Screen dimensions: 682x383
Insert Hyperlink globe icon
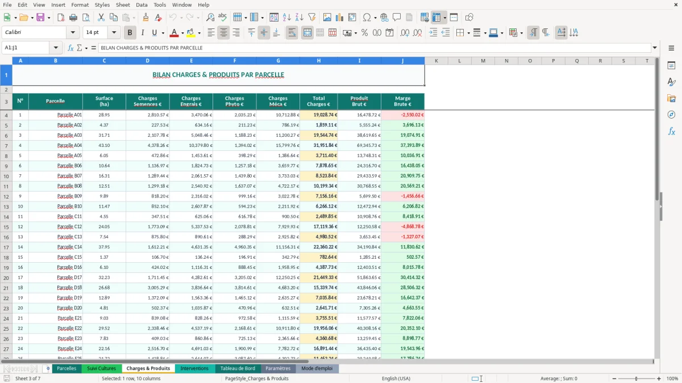[385, 18]
